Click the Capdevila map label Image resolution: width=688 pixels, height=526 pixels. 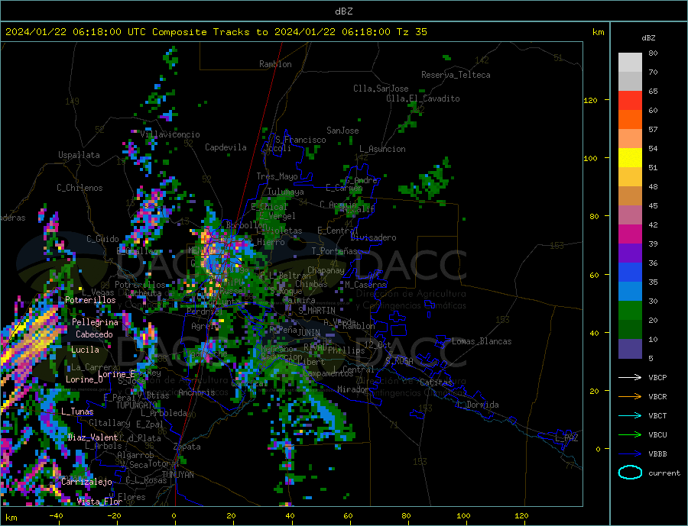coord(226,147)
